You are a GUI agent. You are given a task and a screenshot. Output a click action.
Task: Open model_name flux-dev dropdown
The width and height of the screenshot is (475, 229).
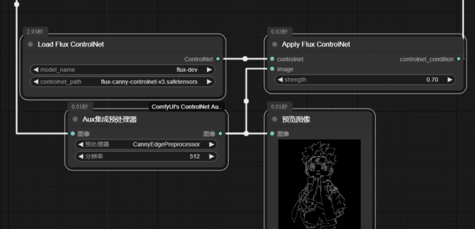click(x=123, y=70)
